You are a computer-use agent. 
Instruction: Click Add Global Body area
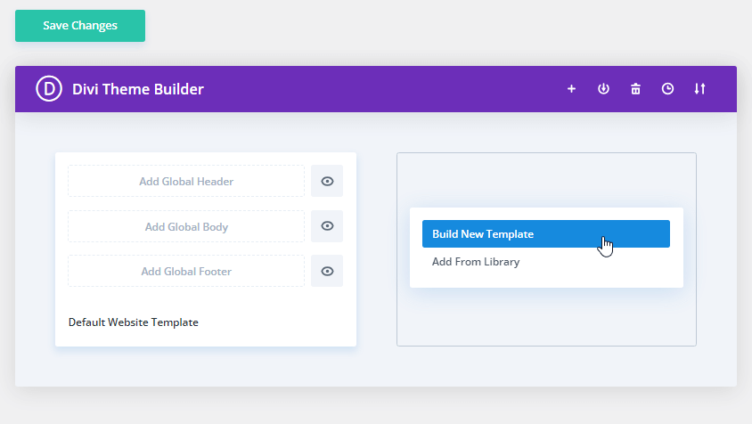(186, 226)
